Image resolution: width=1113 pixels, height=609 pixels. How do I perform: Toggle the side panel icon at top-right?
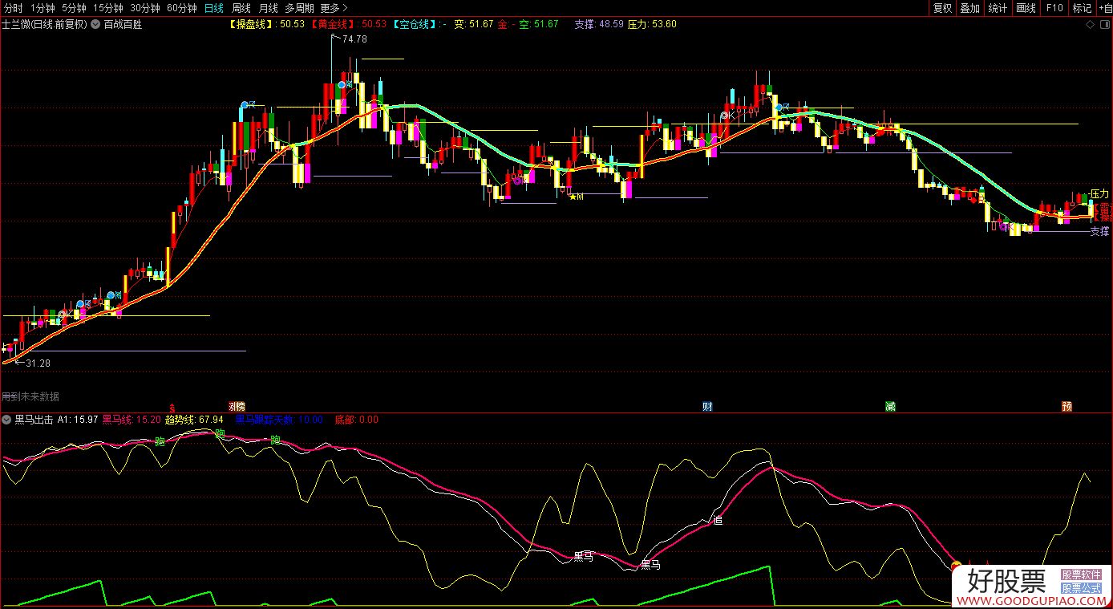click(1105, 25)
